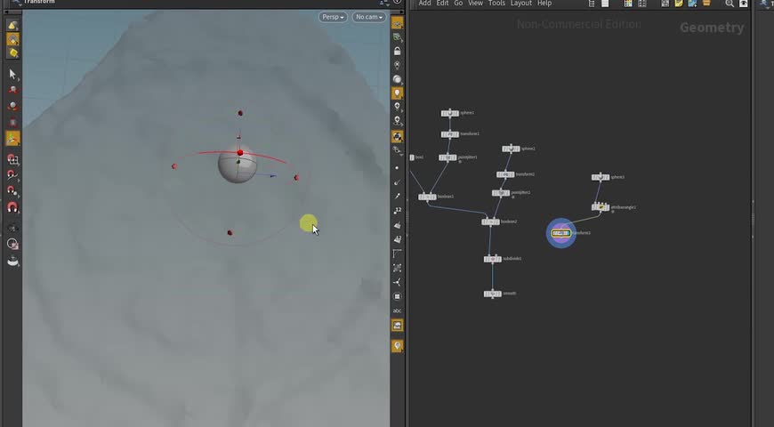Activate the highlighted Handles tool in left toolbar
The width and height of the screenshot is (774, 427).
(x=12, y=139)
